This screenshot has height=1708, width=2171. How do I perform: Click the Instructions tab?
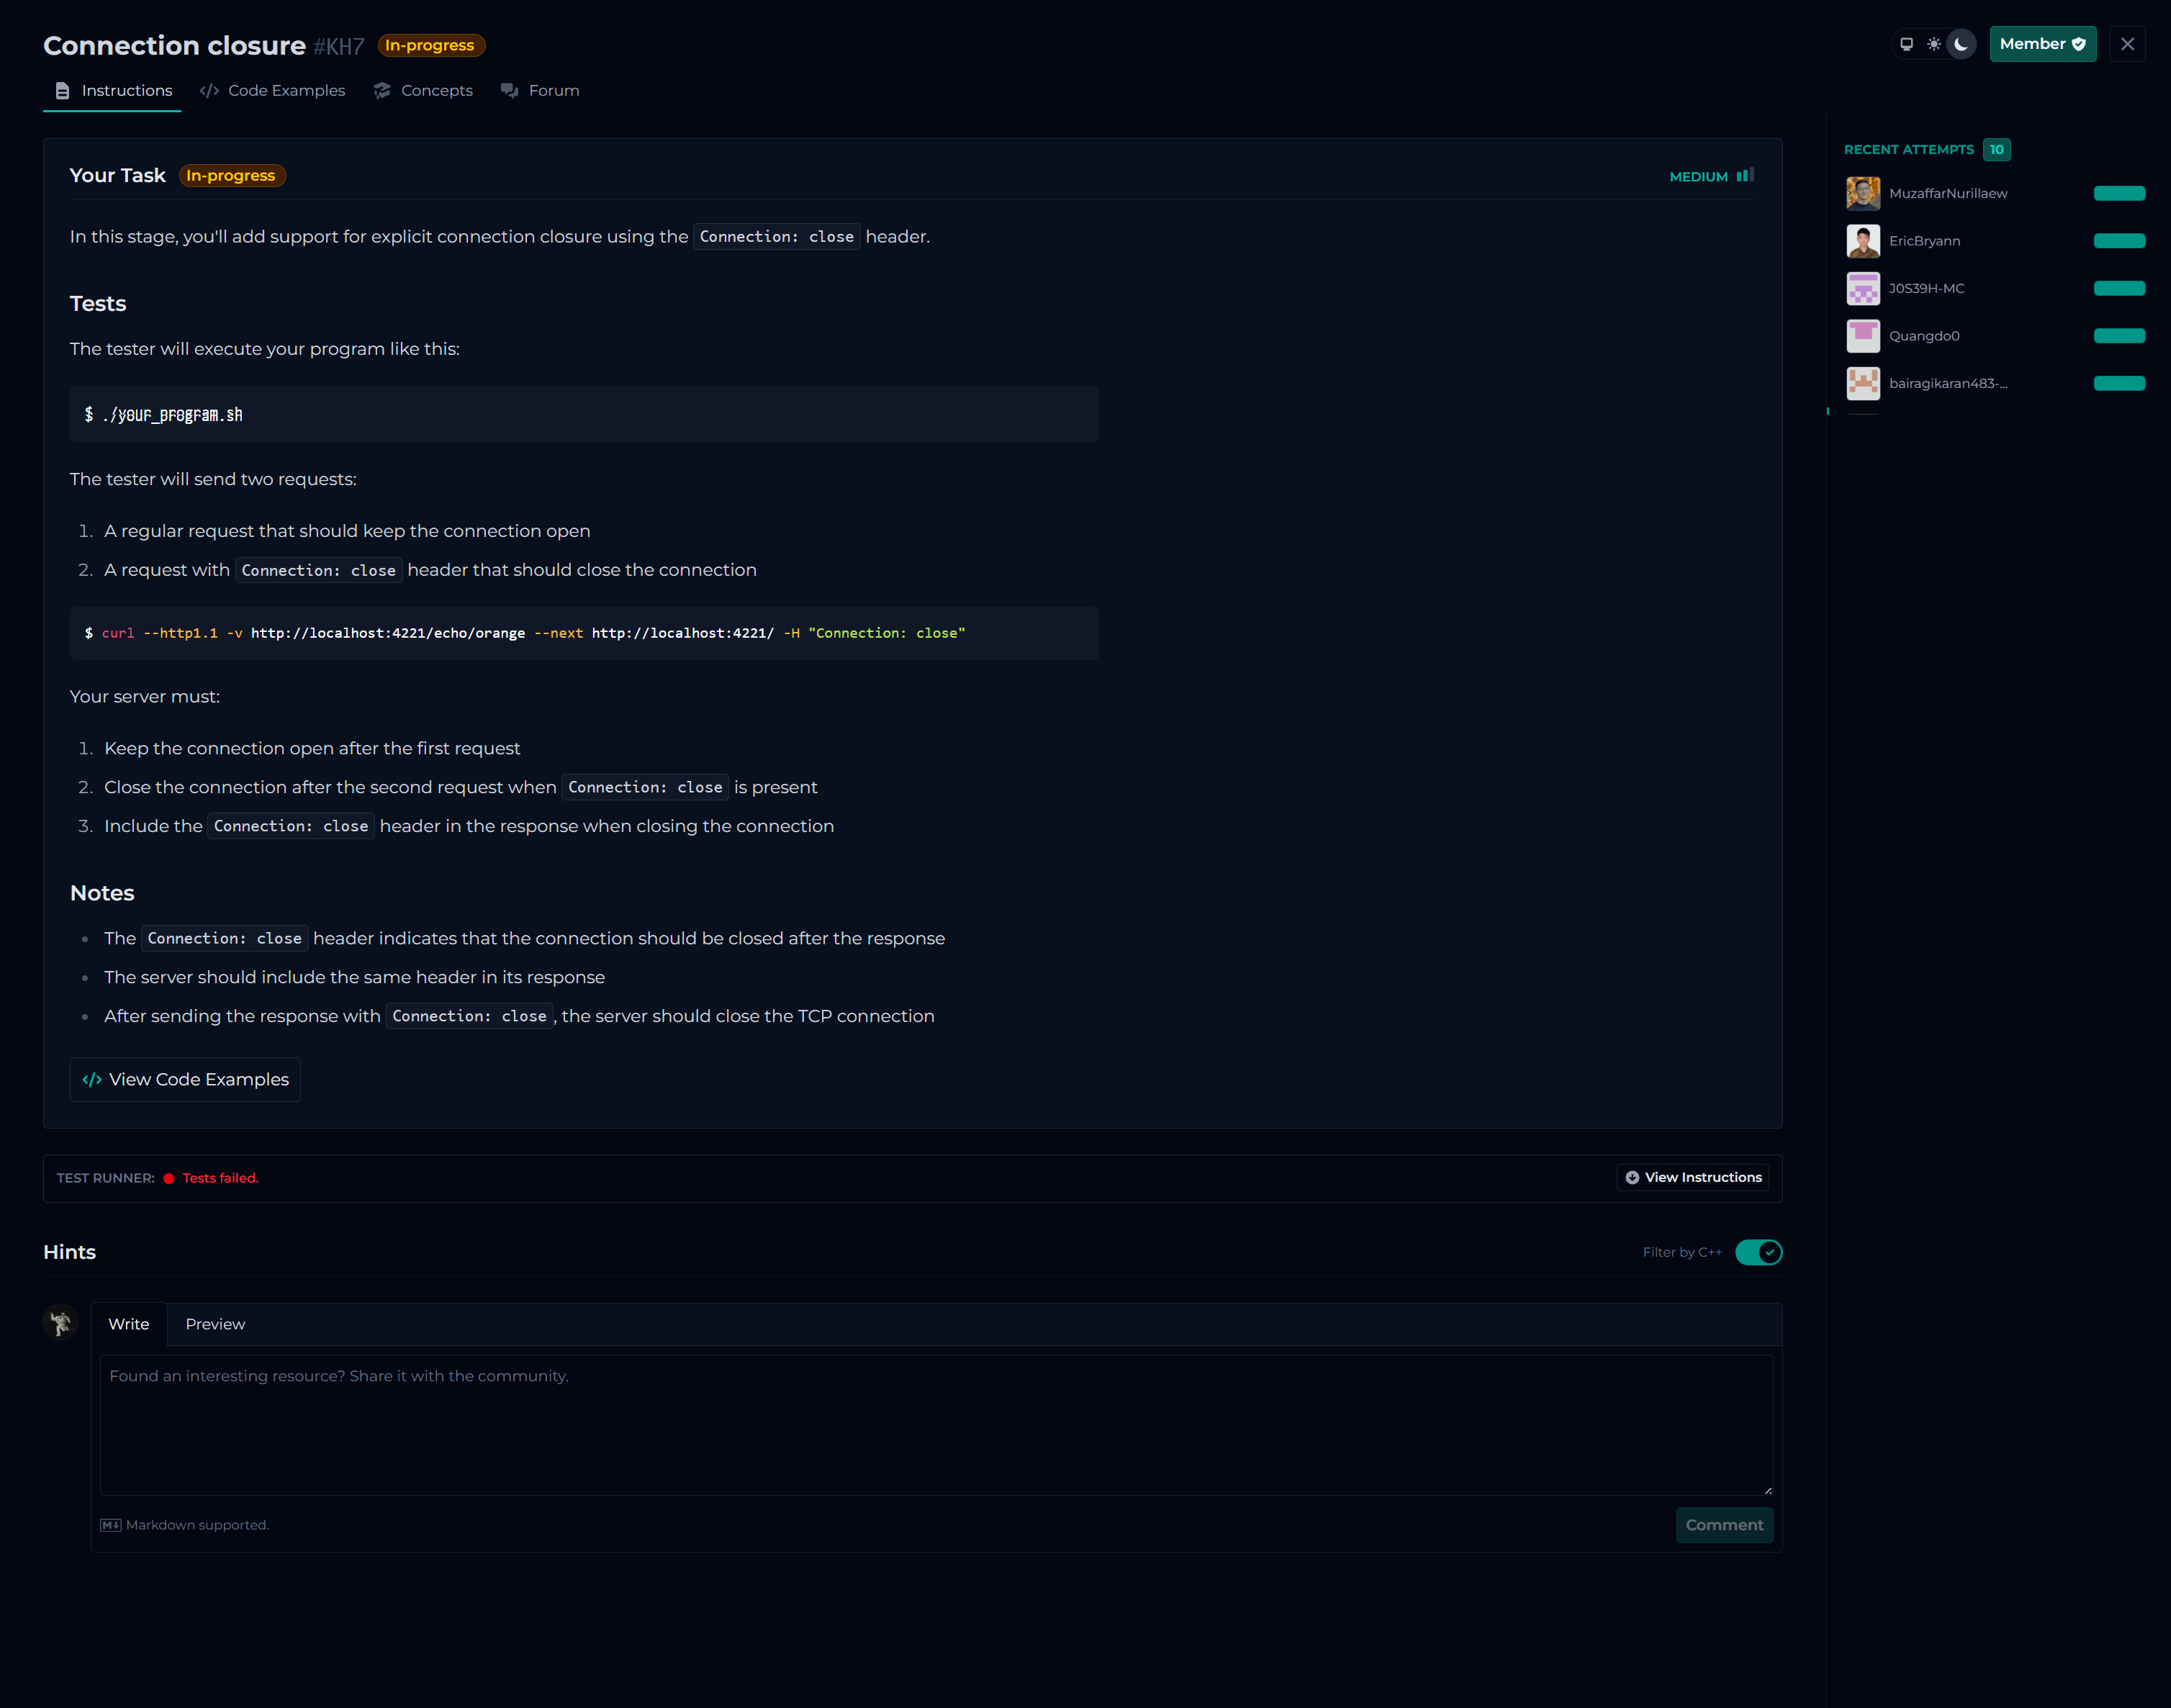pyautogui.click(x=113, y=90)
